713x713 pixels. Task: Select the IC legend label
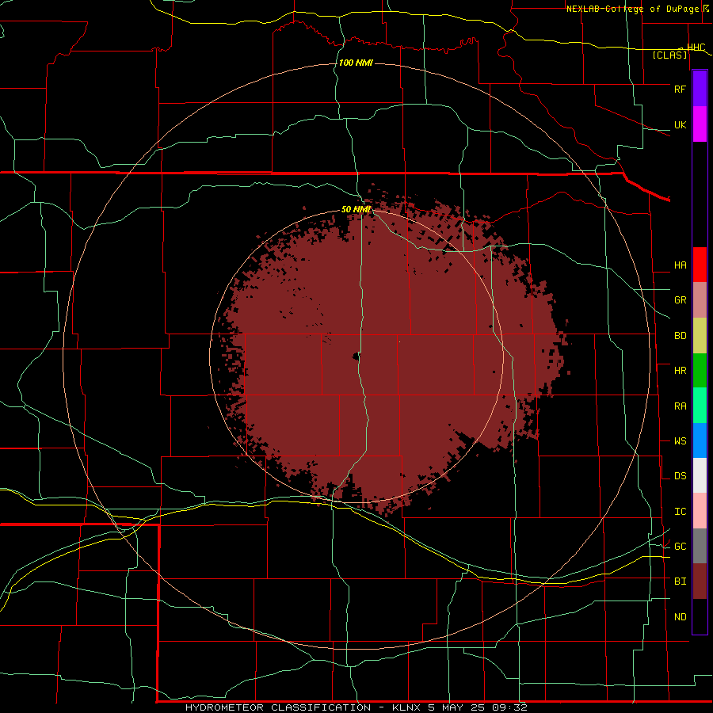[680, 512]
